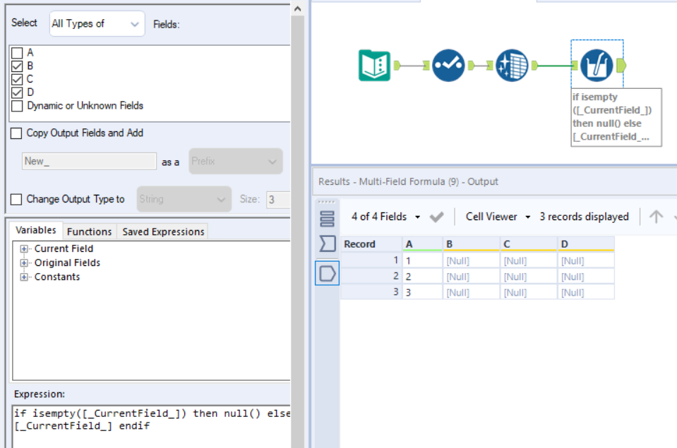The image size is (677, 448).
Task: Select the green Input Data tool on canvas
Action: point(374,66)
